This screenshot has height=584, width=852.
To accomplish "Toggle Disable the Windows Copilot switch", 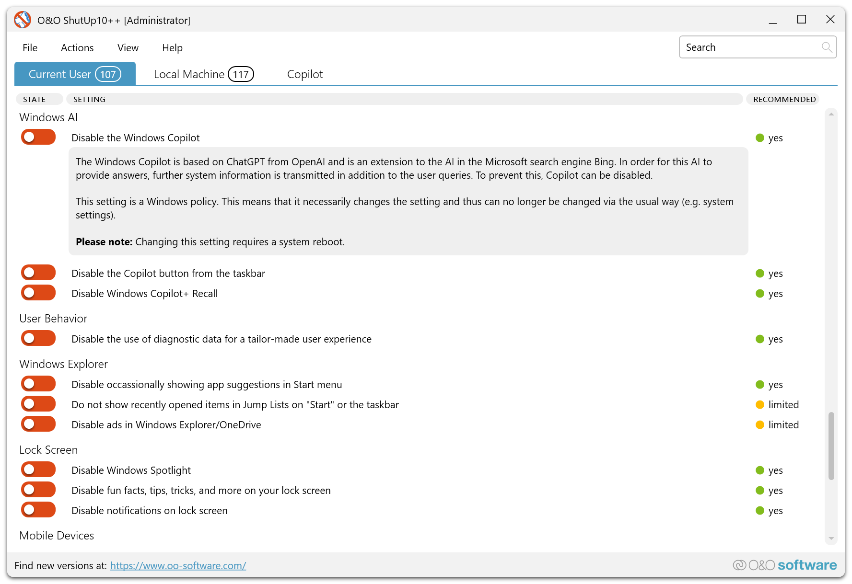I will [x=38, y=137].
